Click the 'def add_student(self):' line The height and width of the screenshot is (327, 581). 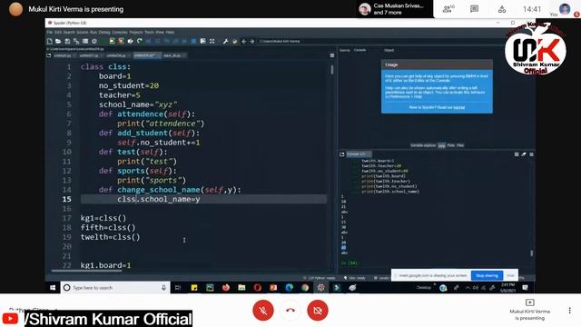coord(149,133)
